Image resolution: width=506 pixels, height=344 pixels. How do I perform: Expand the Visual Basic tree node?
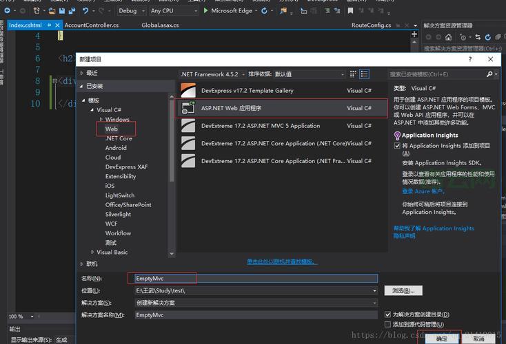tap(92, 252)
